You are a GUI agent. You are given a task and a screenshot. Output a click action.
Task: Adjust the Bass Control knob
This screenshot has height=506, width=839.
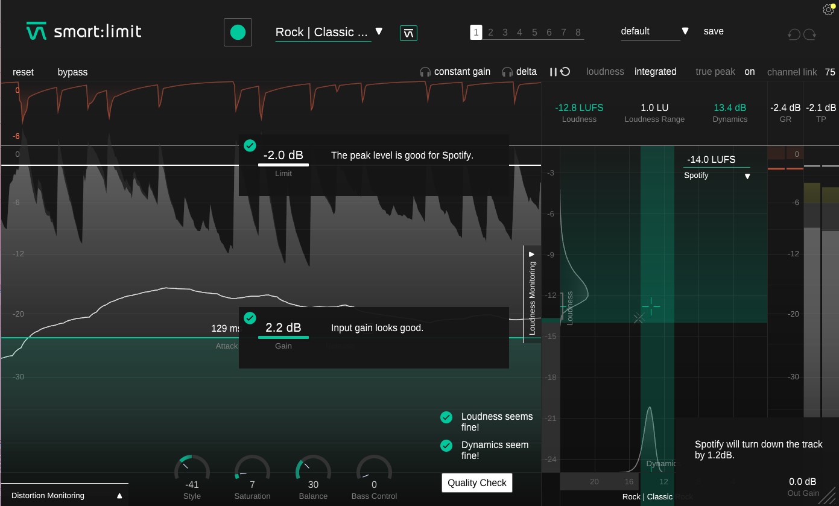[x=374, y=469]
